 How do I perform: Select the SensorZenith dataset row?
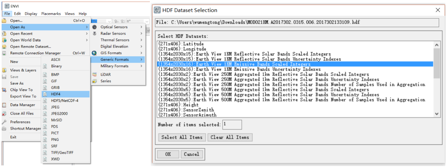296,110
